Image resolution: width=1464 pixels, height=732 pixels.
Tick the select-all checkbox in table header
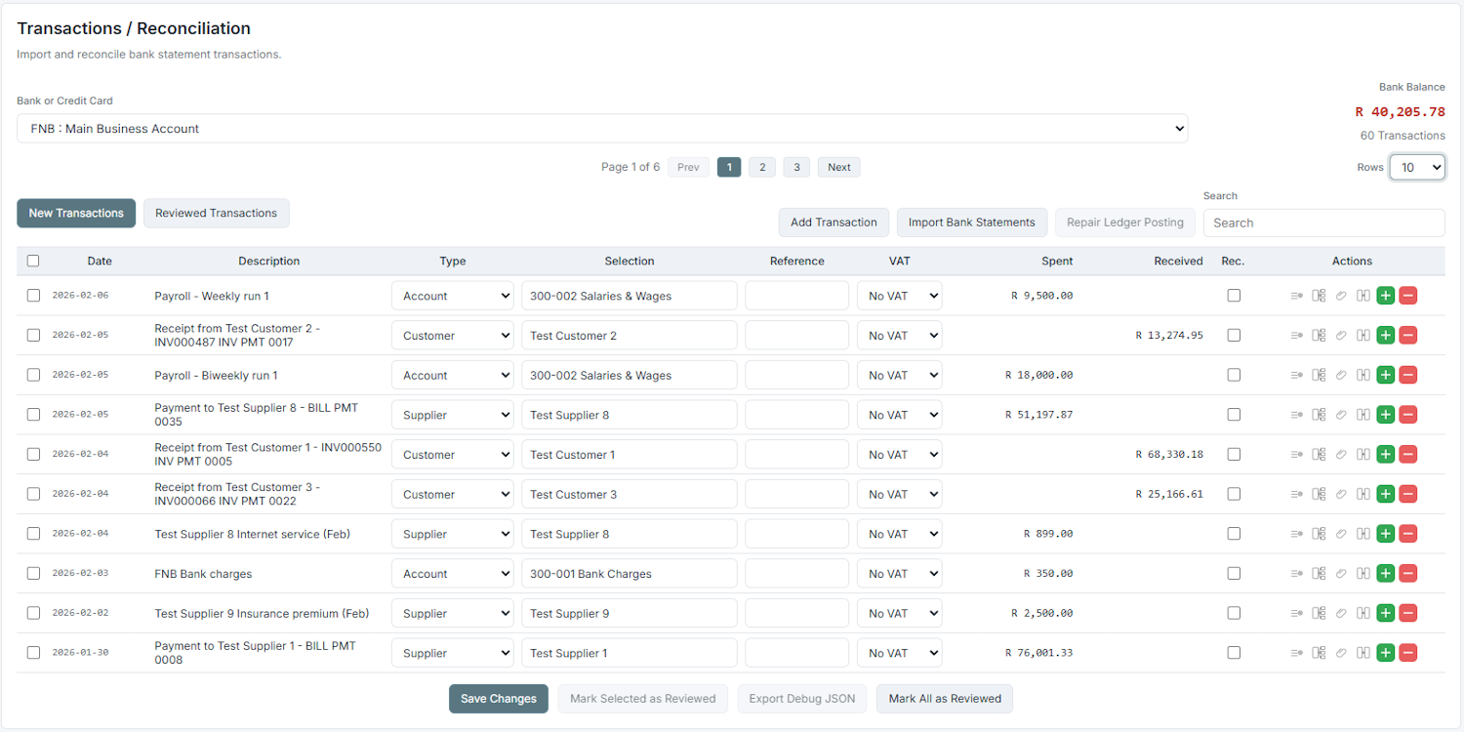point(33,261)
